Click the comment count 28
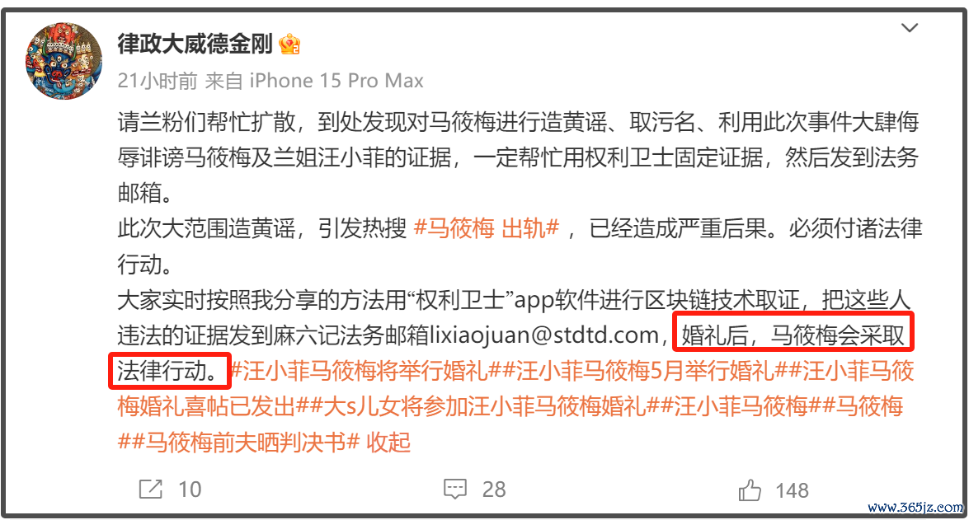 pos(494,490)
